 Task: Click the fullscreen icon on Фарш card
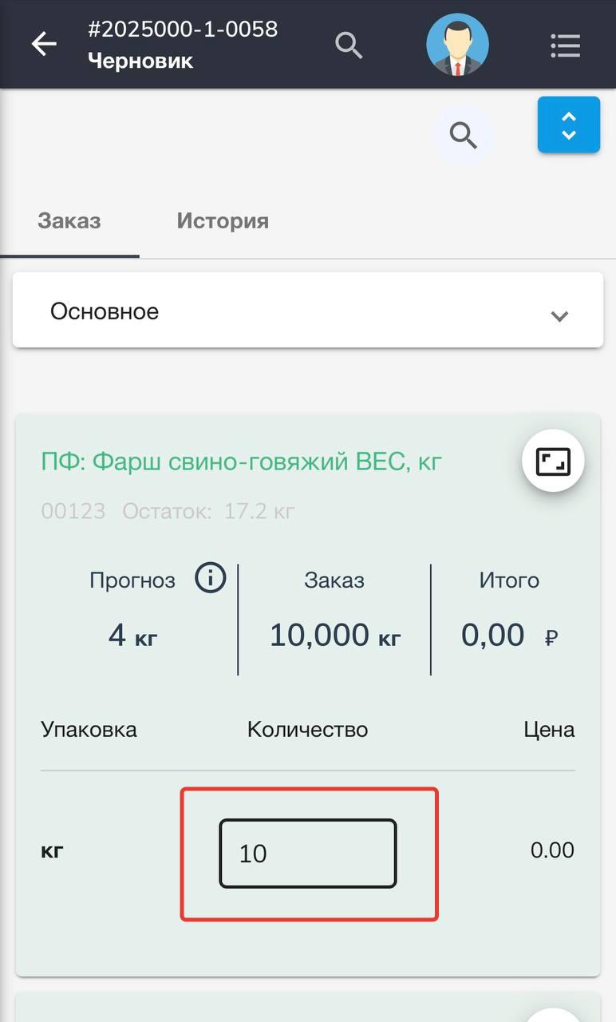click(x=553, y=461)
